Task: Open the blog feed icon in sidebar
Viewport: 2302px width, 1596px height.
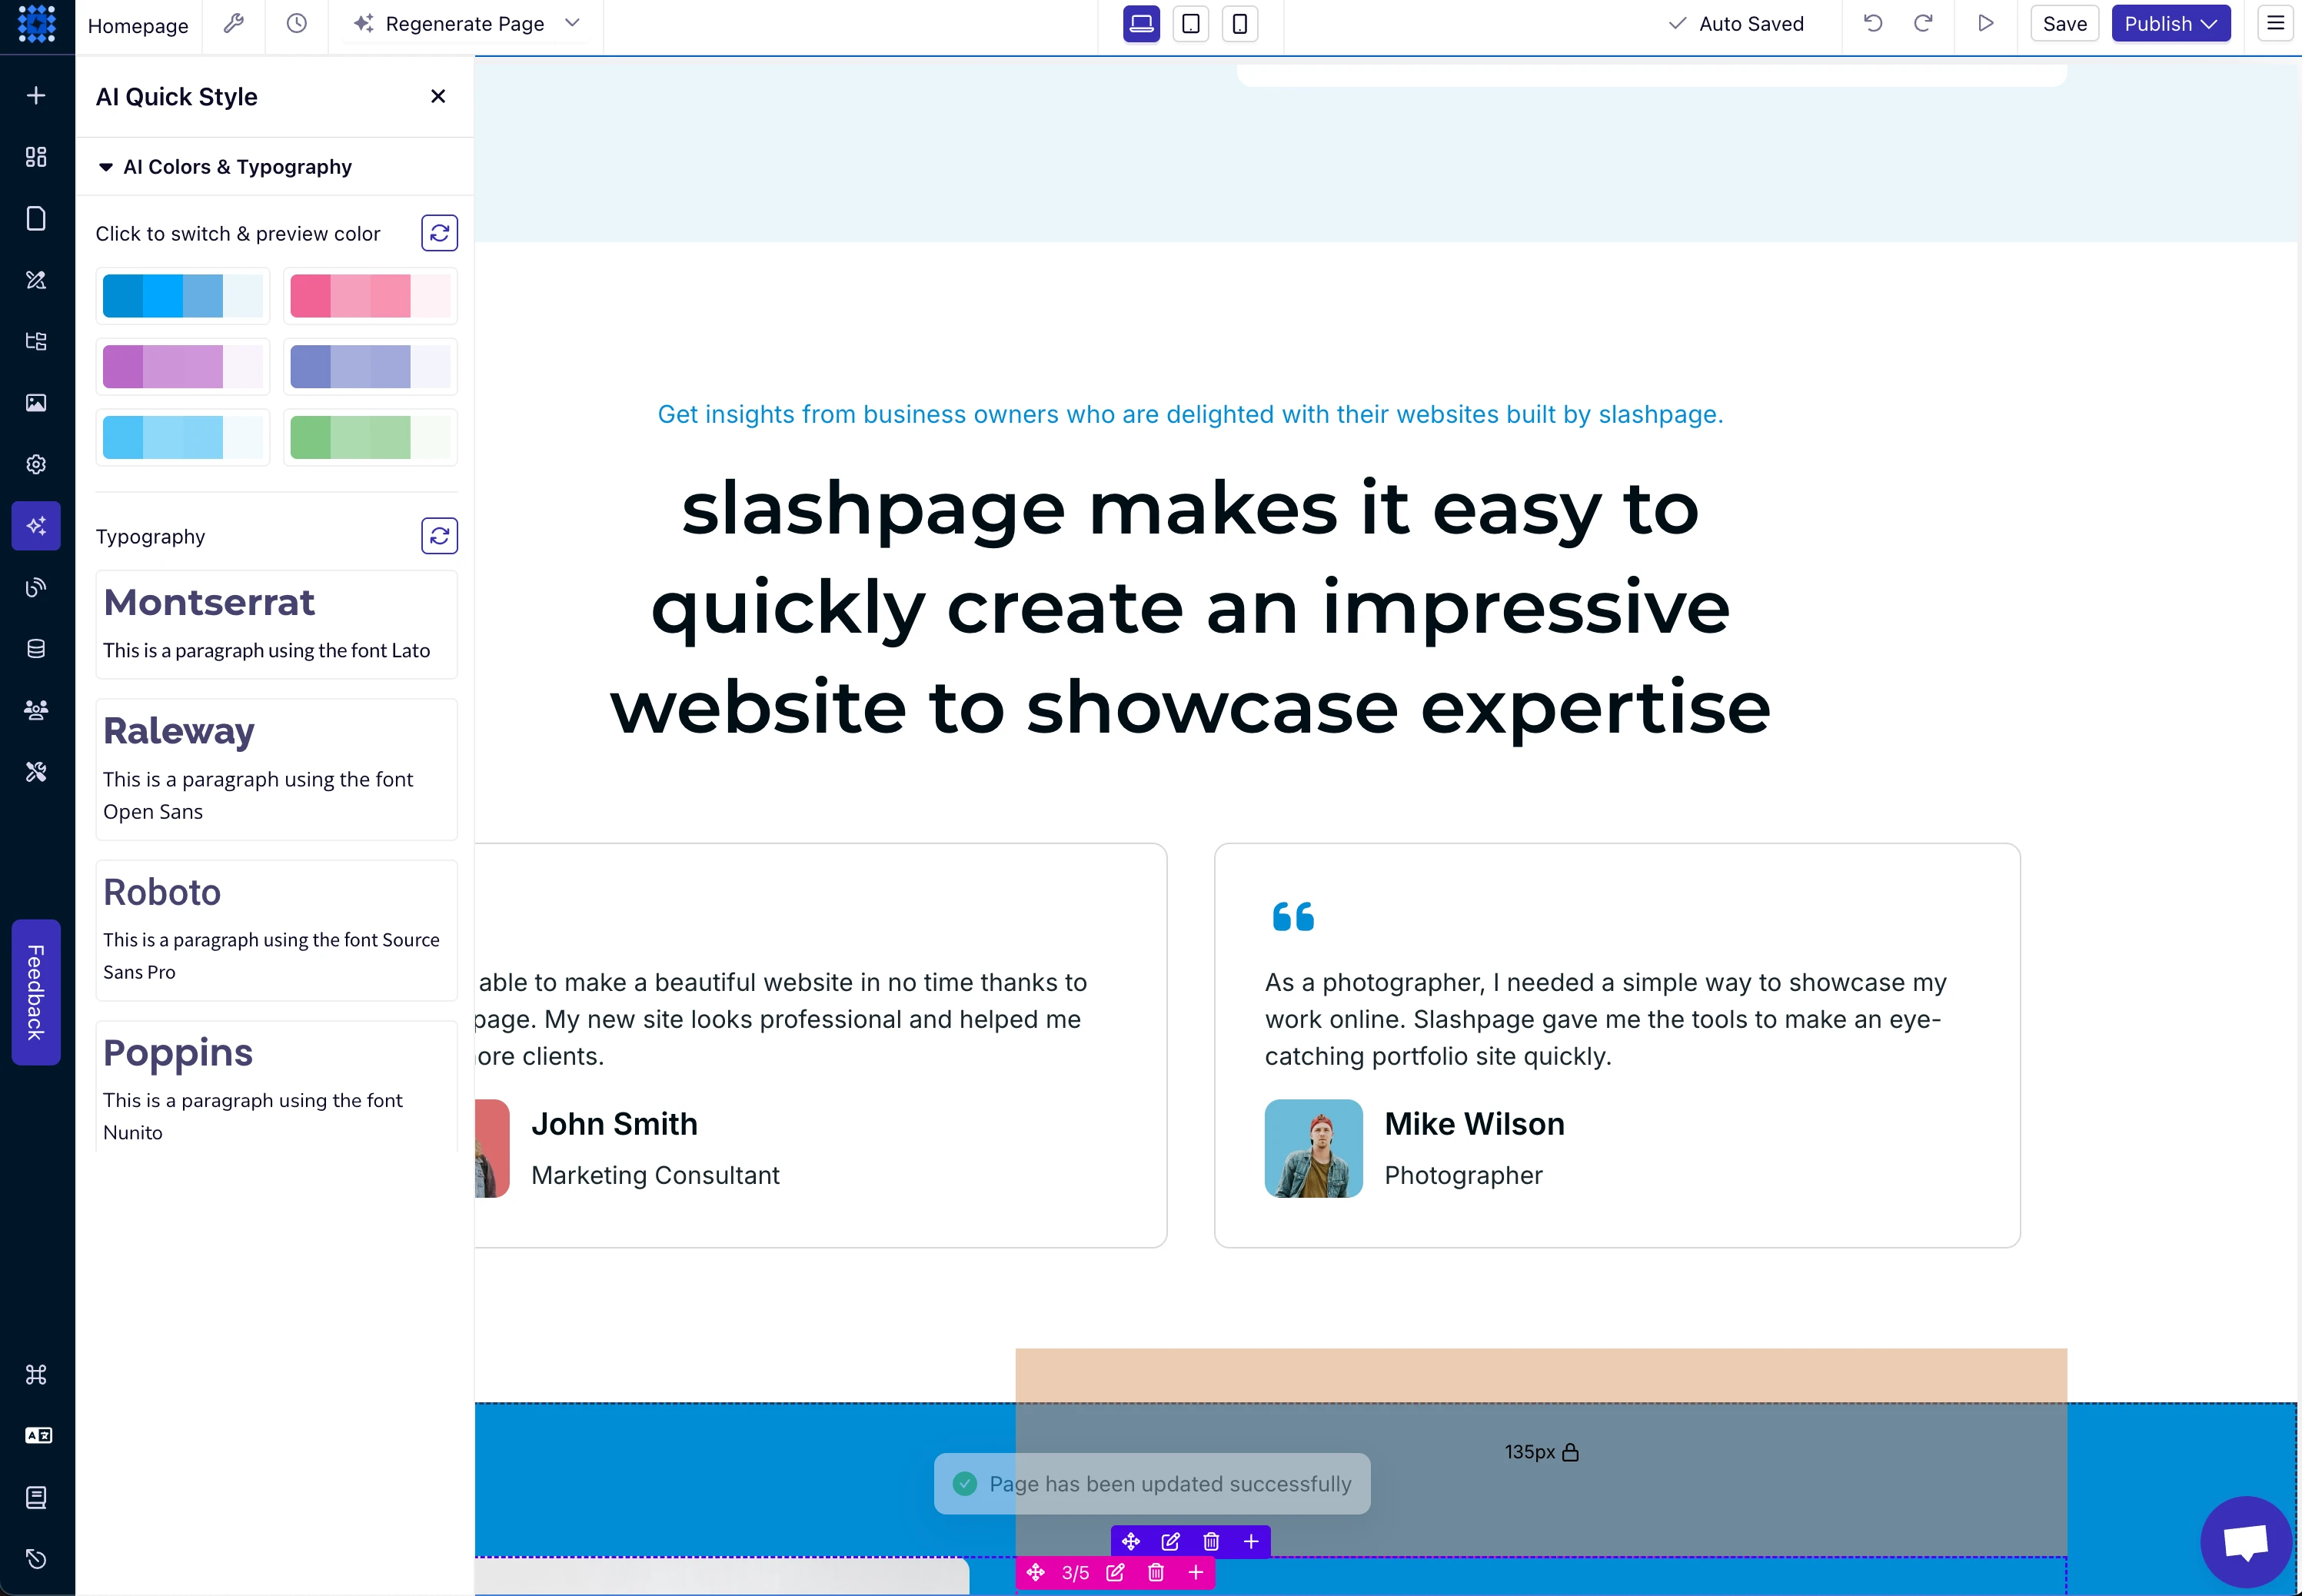Action: (36, 587)
